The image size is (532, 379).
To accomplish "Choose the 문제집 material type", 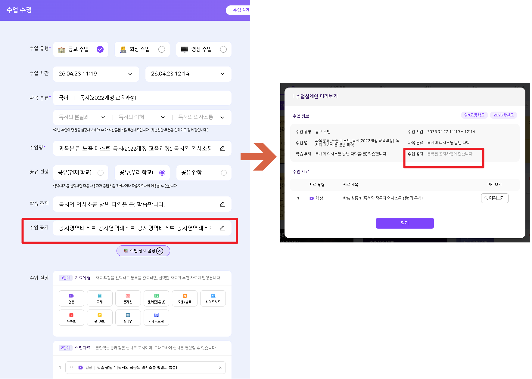I will [x=128, y=298].
